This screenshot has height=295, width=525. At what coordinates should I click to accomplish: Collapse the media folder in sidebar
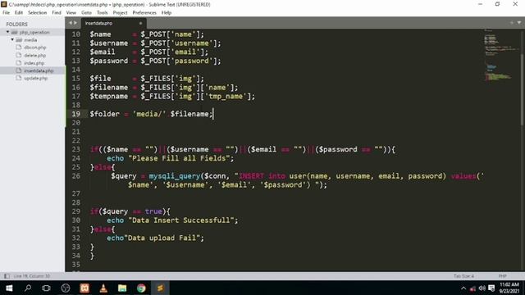(12, 40)
